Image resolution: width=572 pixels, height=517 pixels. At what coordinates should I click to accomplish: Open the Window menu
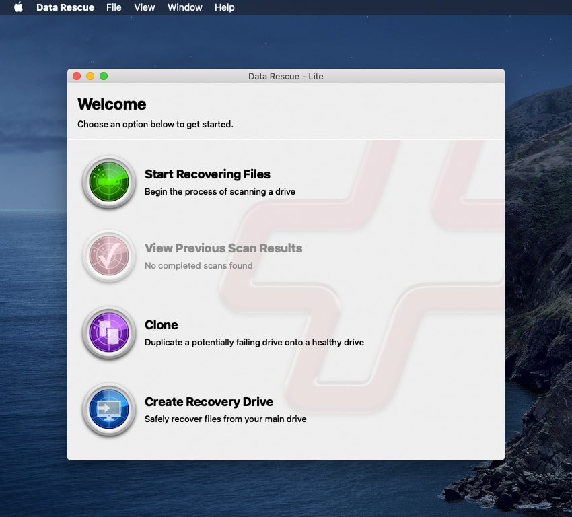[x=184, y=7]
